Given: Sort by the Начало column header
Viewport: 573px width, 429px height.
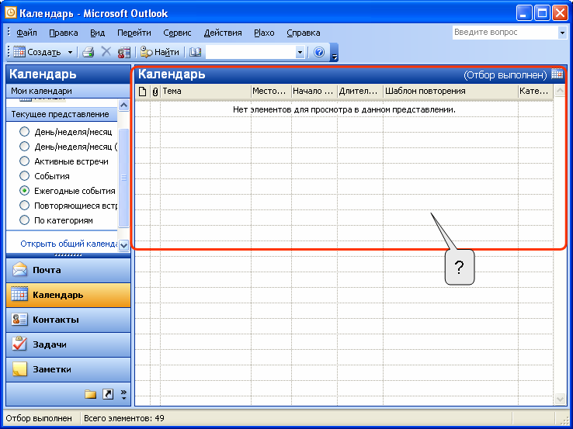Looking at the screenshot, I should (x=314, y=92).
